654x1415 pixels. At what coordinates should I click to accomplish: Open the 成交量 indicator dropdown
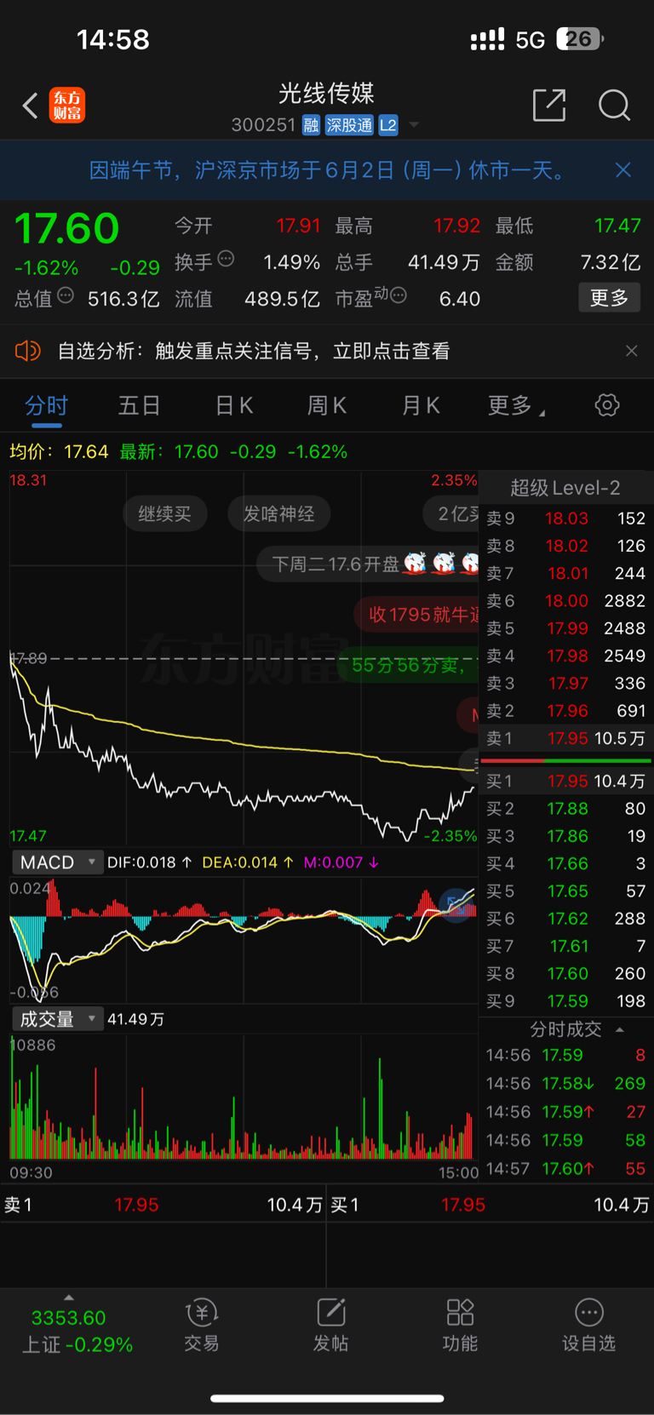[57, 1019]
